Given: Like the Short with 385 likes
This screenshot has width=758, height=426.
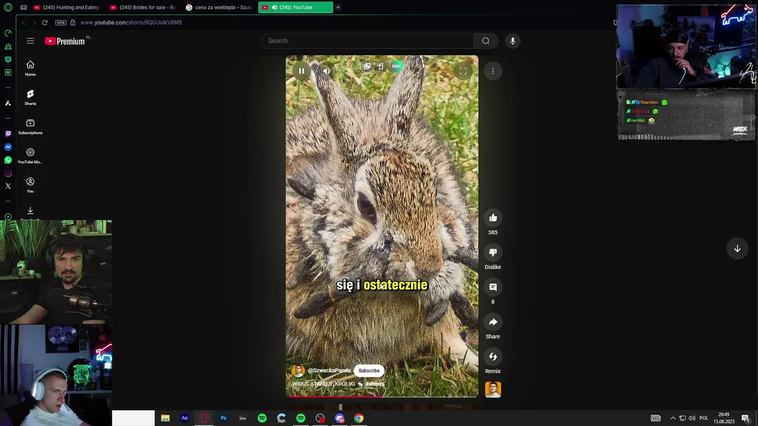Looking at the screenshot, I should click(493, 218).
